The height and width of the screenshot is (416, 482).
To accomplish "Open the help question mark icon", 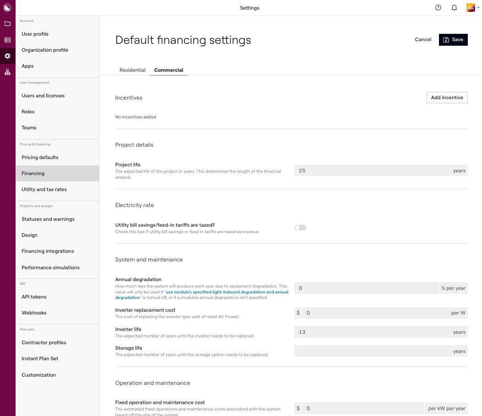I will point(438,8).
